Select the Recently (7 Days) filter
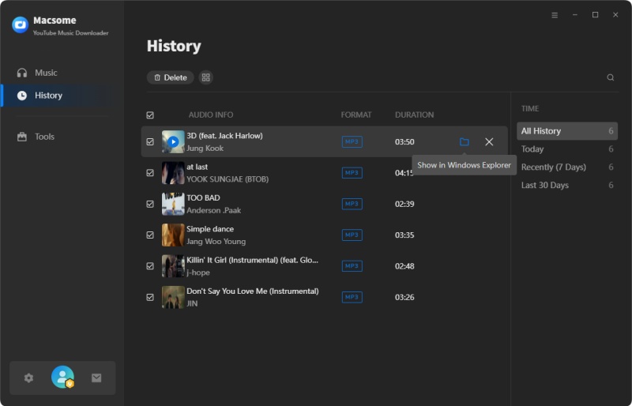Screen dimensions: 632x406 (x=567, y=167)
